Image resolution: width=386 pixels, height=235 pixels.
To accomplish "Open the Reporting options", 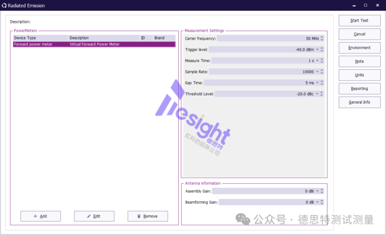I will pos(359,89).
